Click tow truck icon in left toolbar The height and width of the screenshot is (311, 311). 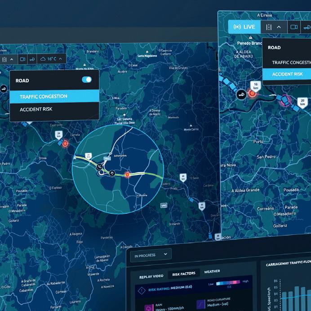32,59
